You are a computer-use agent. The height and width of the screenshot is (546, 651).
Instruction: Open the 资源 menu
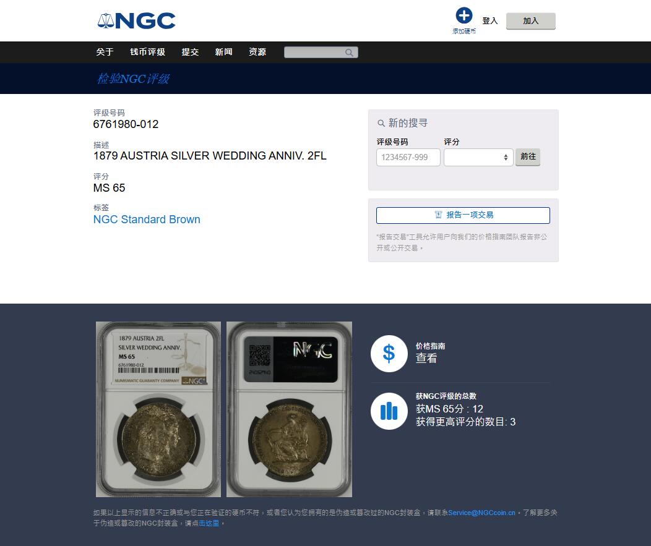coord(257,52)
